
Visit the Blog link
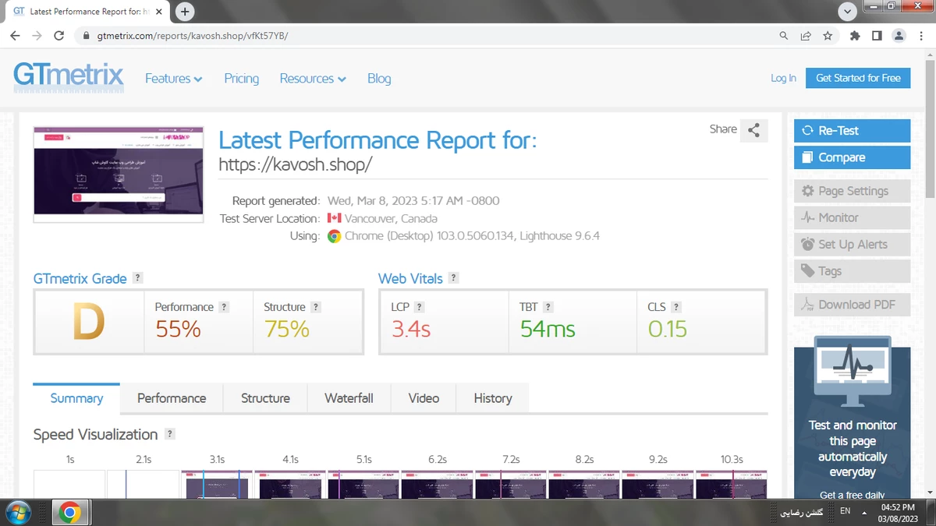tap(379, 79)
